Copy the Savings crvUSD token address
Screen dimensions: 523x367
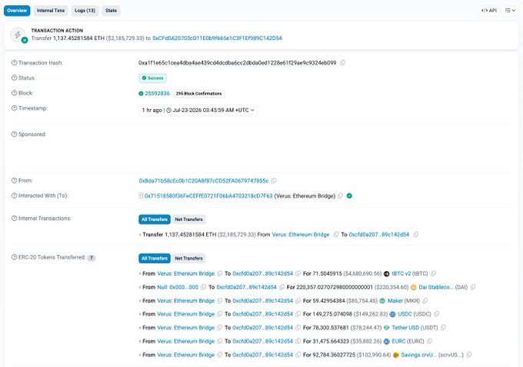point(469,355)
